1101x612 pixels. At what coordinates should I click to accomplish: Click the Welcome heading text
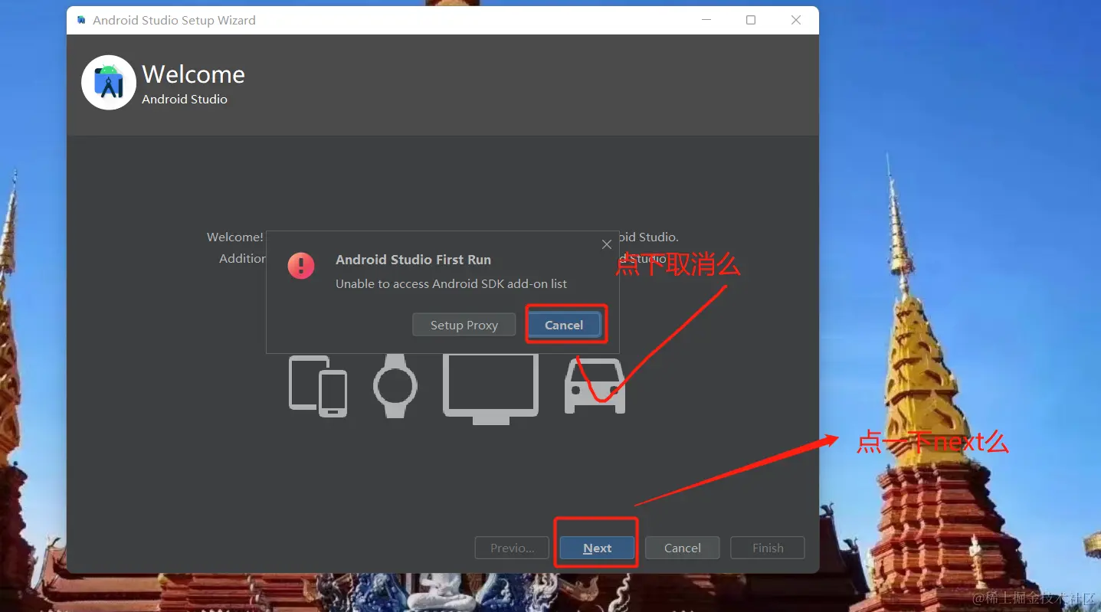pos(194,74)
